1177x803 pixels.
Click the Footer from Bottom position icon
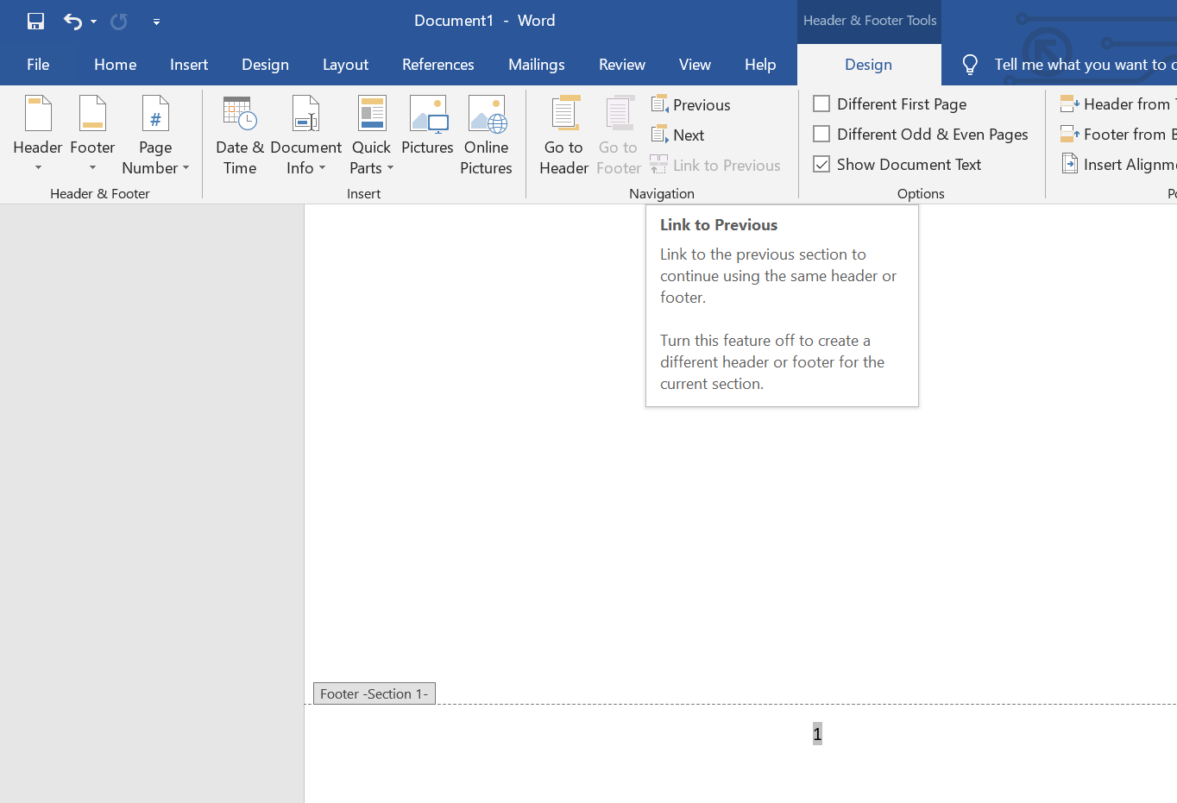[x=1070, y=134]
